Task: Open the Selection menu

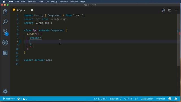Action: tap(32, 1)
